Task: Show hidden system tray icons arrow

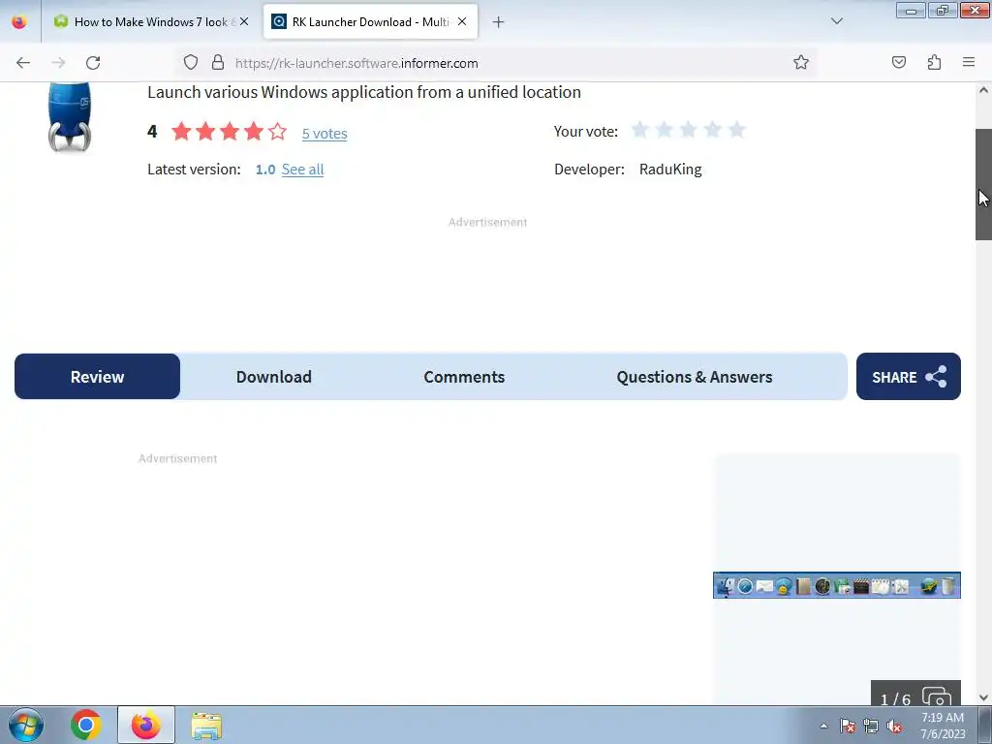Action: click(823, 726)
